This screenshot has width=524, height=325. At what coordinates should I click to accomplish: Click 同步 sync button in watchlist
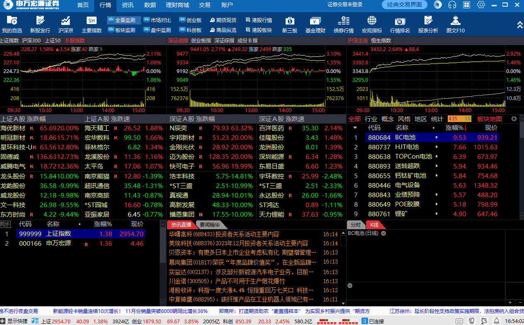point(5,224)
